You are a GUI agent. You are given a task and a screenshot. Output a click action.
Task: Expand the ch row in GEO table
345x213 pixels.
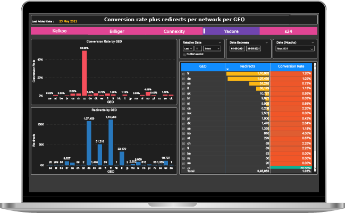click(x=183, y=144)
